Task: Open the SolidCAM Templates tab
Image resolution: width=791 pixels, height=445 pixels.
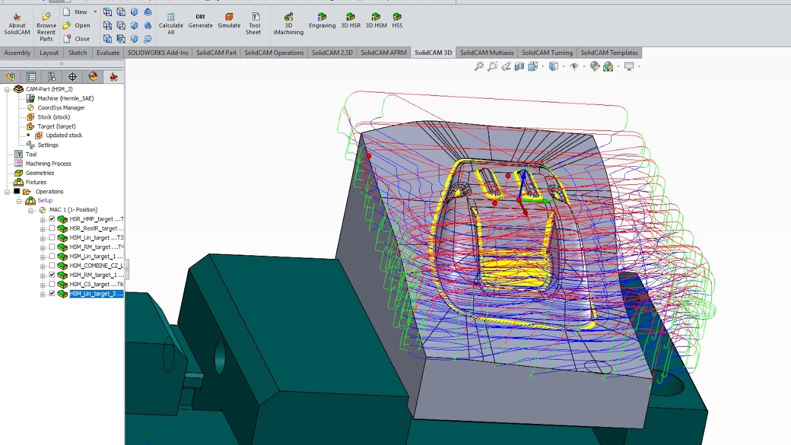Action: pyautogui.click(x=609, y=53)
